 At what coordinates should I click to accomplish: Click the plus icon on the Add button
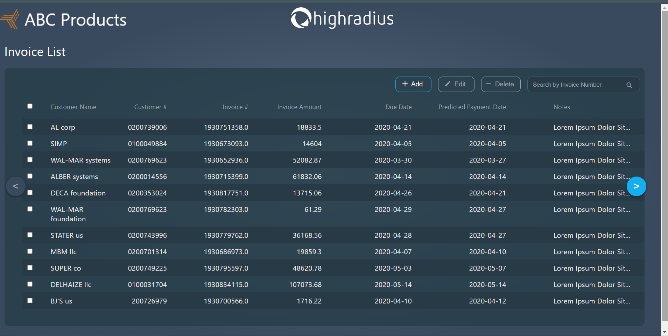coord(405,84)
